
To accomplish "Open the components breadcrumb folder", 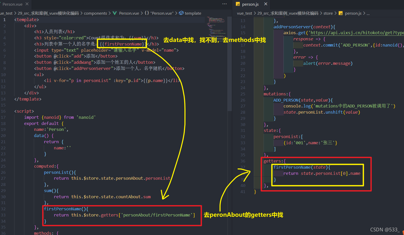I will (95, 13).
